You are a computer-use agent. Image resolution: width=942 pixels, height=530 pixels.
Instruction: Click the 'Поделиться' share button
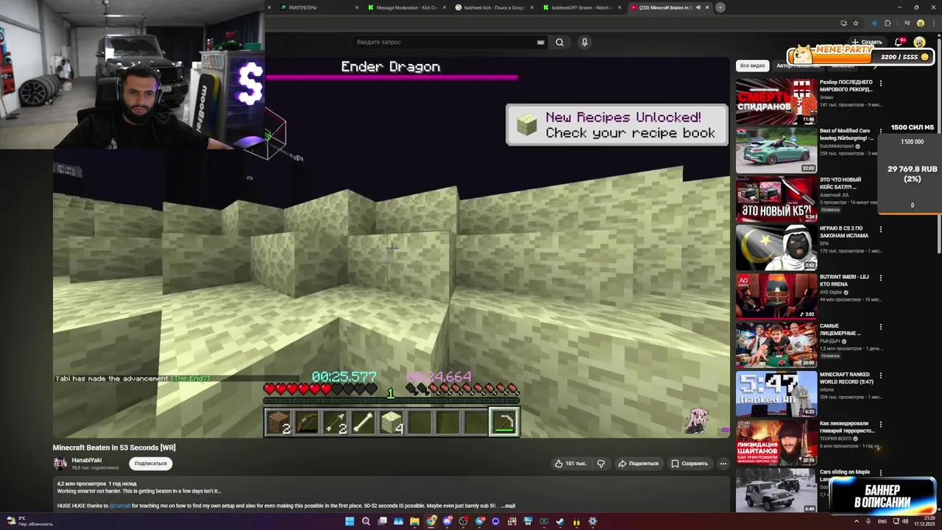(x=638, y=464)
